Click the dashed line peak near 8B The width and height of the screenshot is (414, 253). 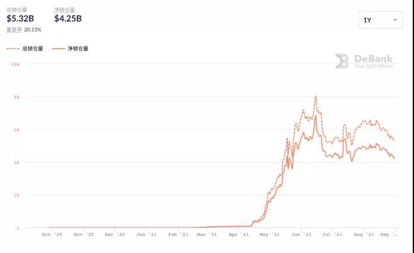click(315, 96)
